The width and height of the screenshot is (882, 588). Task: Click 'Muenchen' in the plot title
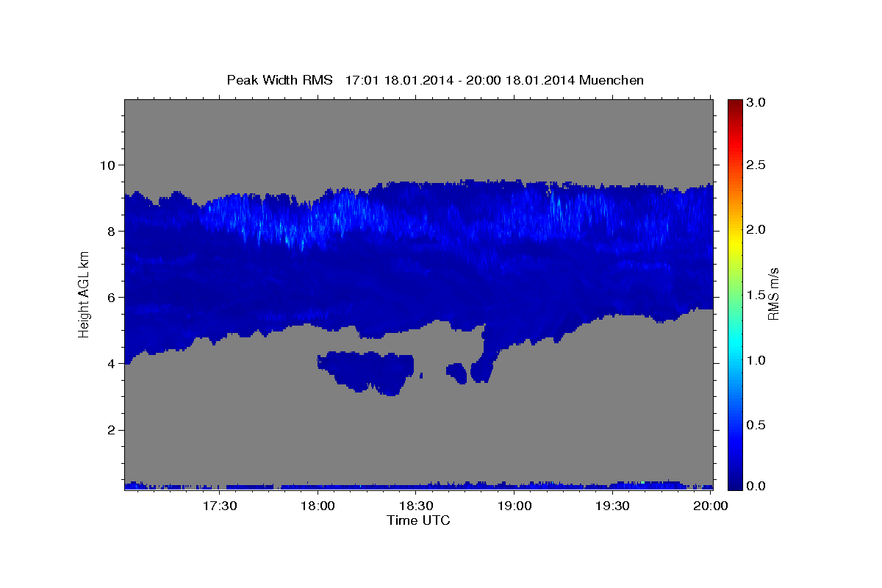[612, 80]
